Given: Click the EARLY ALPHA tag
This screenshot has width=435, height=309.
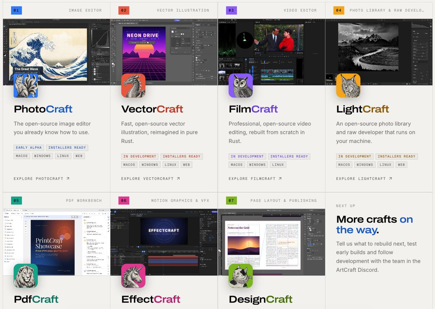Looking at the screenshot, I should [29, 148].
